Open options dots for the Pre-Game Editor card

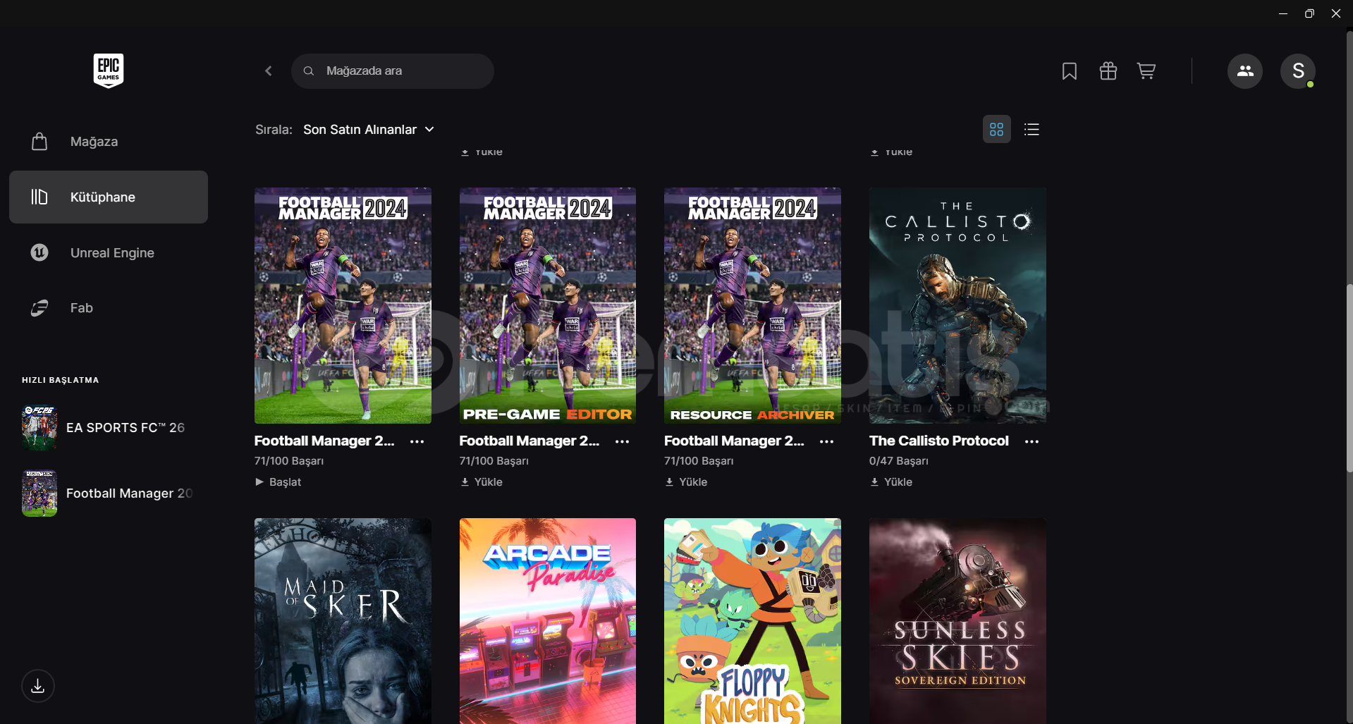pos(622,441)
